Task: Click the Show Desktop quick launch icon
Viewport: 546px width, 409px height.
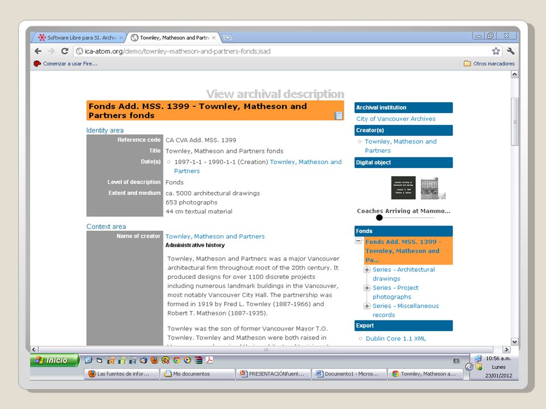Action: [100, 360]
